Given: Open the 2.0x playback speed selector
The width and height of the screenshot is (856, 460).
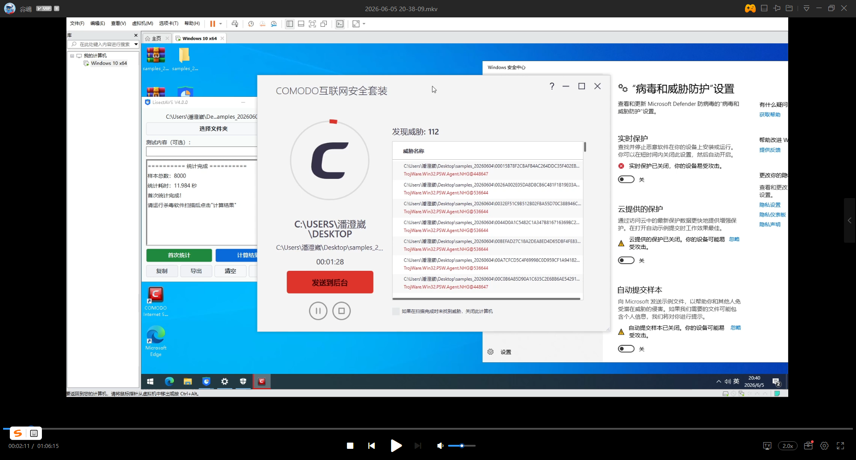Looking at the screenshot, I should point(788,446).
